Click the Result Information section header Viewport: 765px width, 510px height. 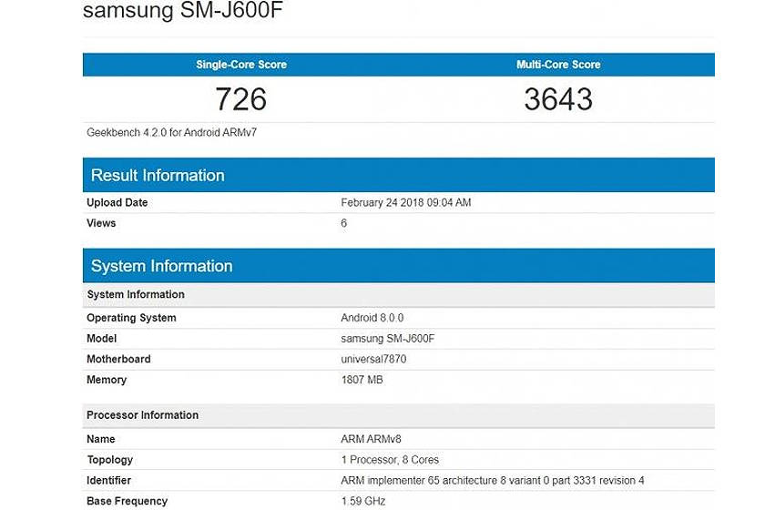pos(399,175)
